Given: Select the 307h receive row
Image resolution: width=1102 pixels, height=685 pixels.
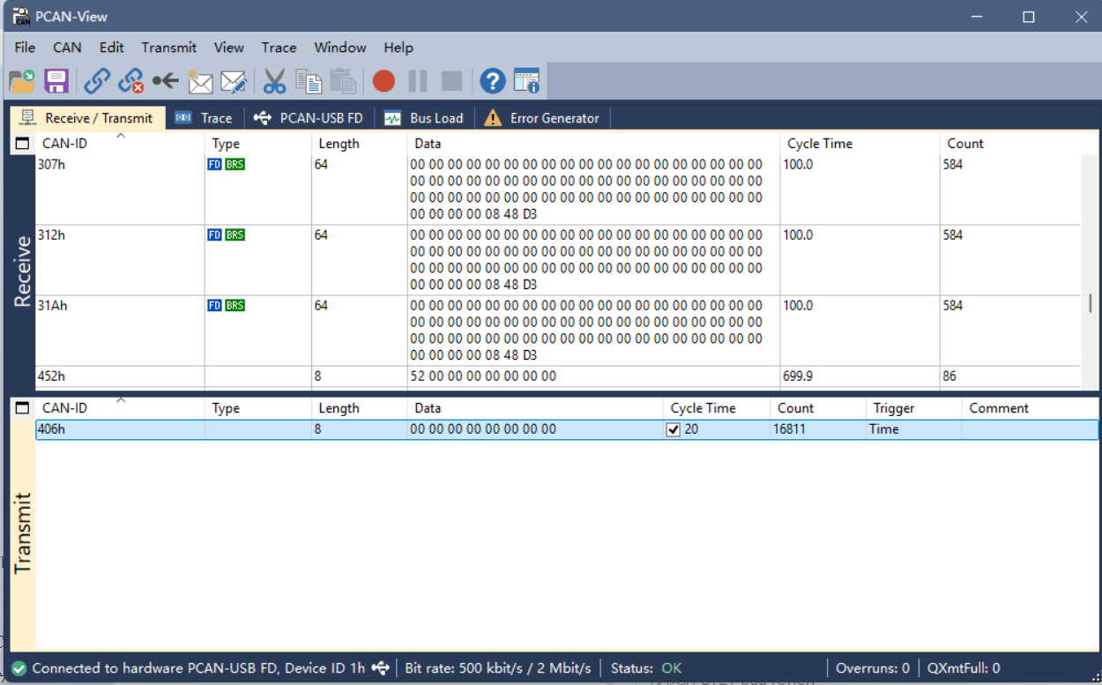Looking at the screenshot, I should click(x=558, y=190).
